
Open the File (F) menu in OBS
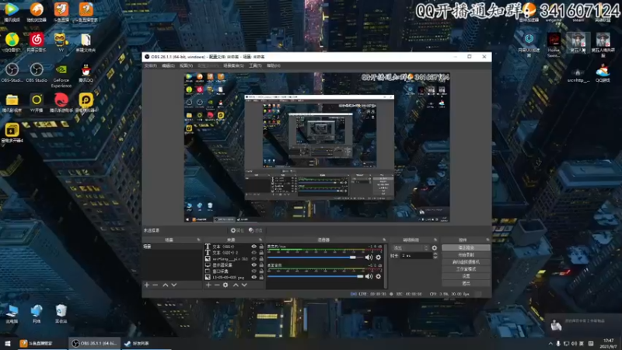[x=150, y=65]
